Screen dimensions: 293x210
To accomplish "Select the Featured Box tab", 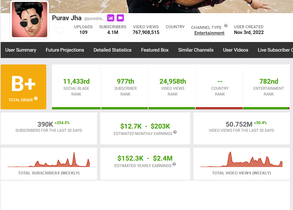I will pyautogui.click(x=155, y=50).
